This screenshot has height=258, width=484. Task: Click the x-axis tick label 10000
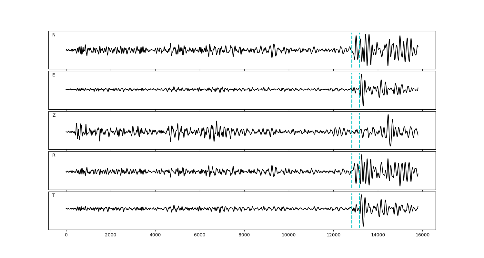[x=289, y=235]
